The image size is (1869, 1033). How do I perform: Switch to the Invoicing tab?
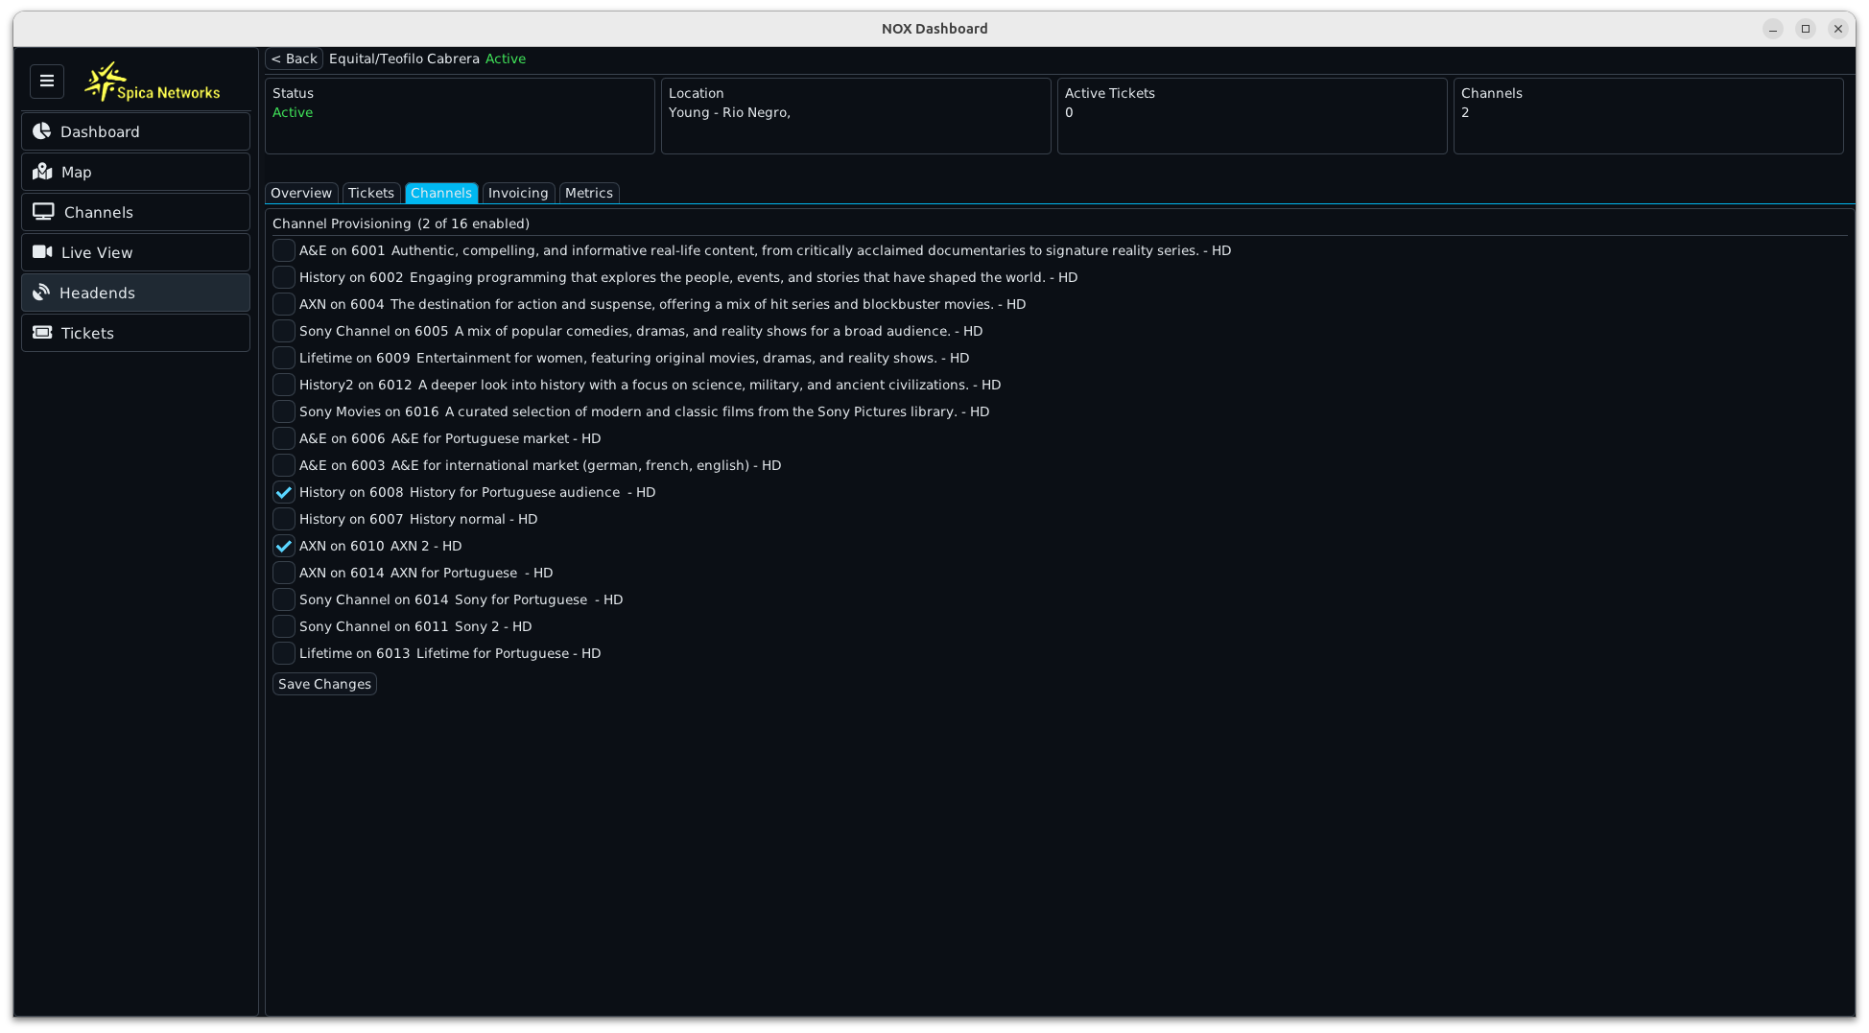(x=518, y=193)
